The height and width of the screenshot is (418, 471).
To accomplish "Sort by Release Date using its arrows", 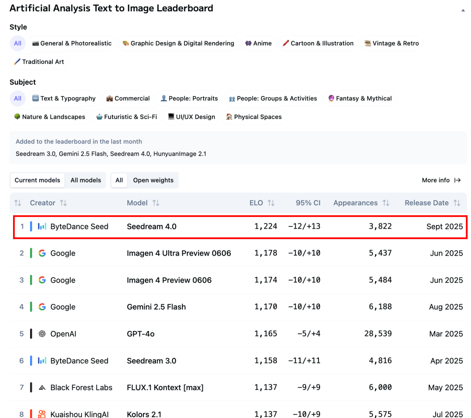I will (457, 203).
